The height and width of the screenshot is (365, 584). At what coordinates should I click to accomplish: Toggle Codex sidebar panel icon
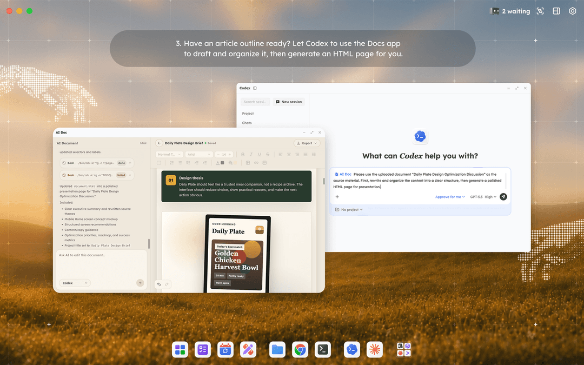[x=255, y=88]
